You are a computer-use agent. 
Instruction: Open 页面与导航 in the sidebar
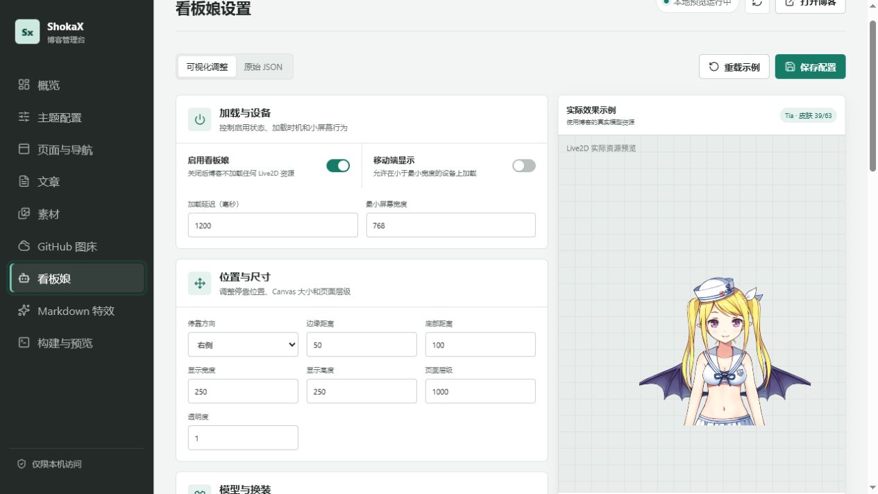point(76,149)
